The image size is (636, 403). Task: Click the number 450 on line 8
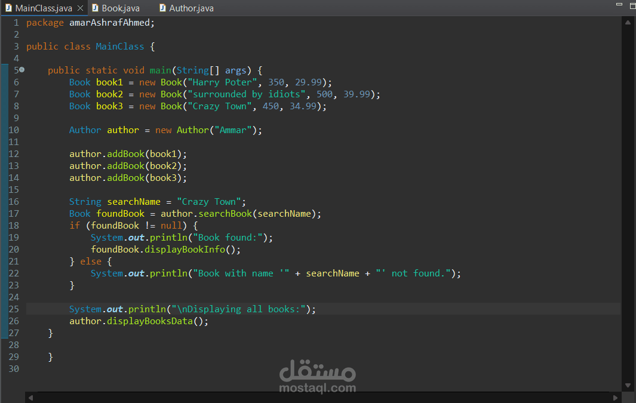pyautogui.click(x=271, y=106)
